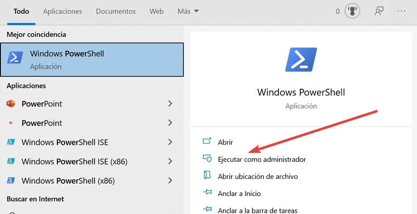417x214 pixels.
Task: Click the Windows PowerShell ISE (x86) icon
Action: click(x=10, y=161)
